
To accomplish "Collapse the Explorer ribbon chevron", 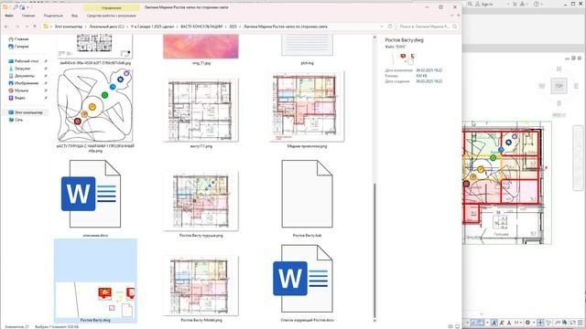I will pyautogui.click(x=452, y=16).
